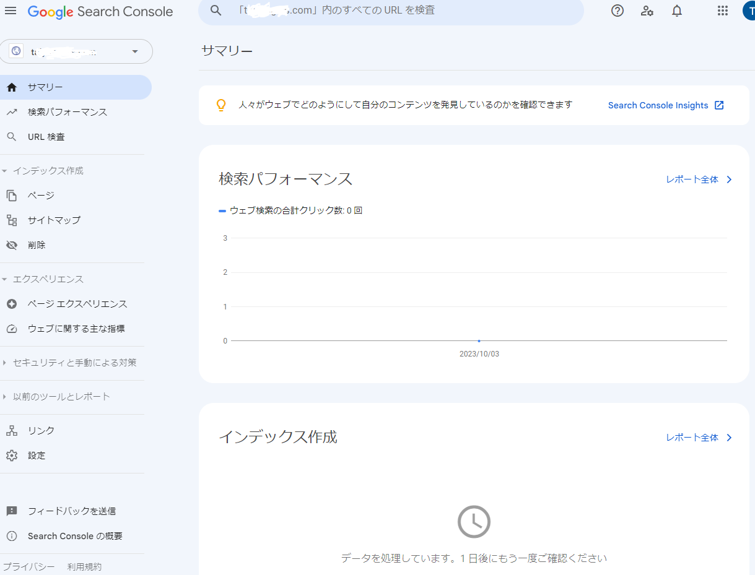
Task: Open the Google apps grid
Action: [722, 11]
